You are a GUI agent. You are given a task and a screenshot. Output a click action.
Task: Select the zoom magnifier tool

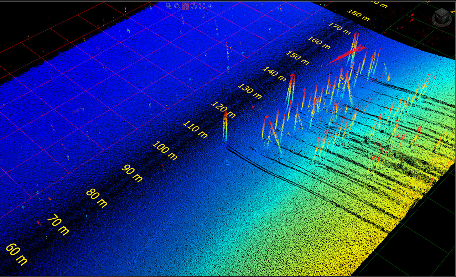(x=177, y=6)
